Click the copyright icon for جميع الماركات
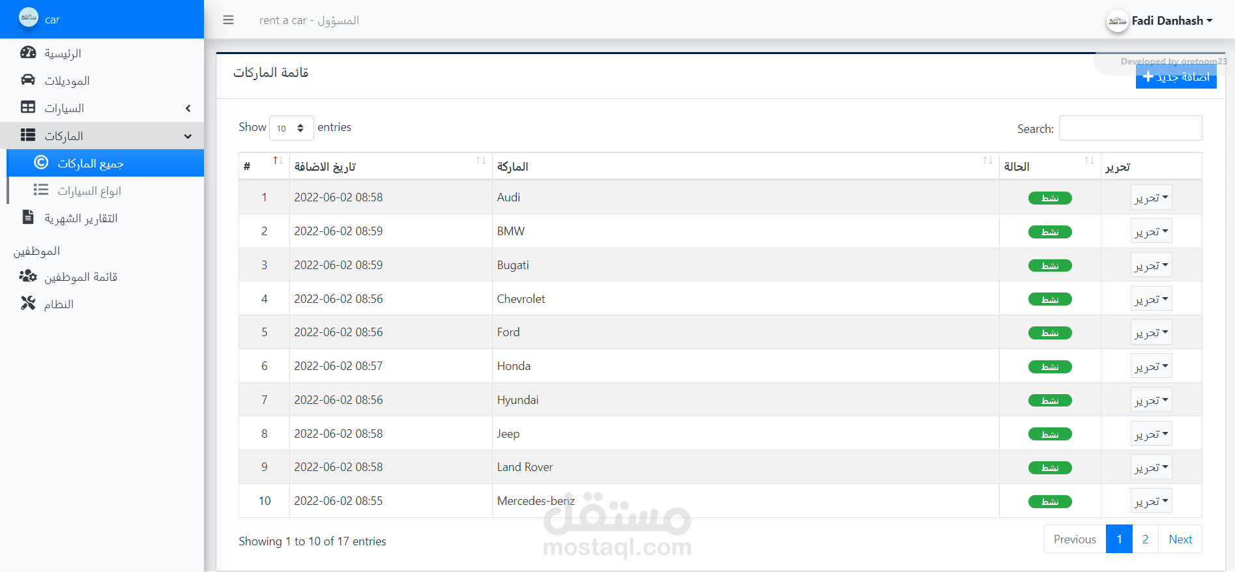Image resolution: width=1235 pixels, height=572 pixels. [x=41, y=162]
